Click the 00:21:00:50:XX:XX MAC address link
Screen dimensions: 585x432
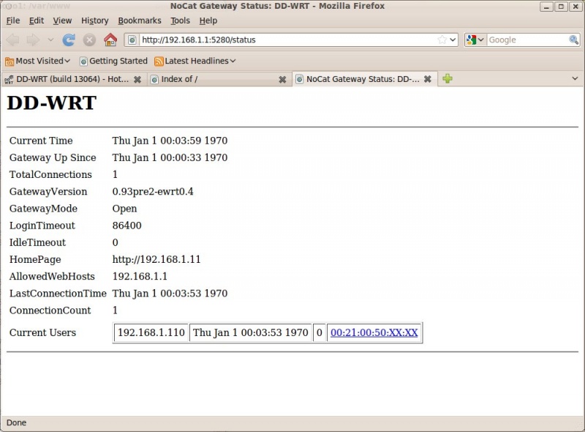coord(374,332)
